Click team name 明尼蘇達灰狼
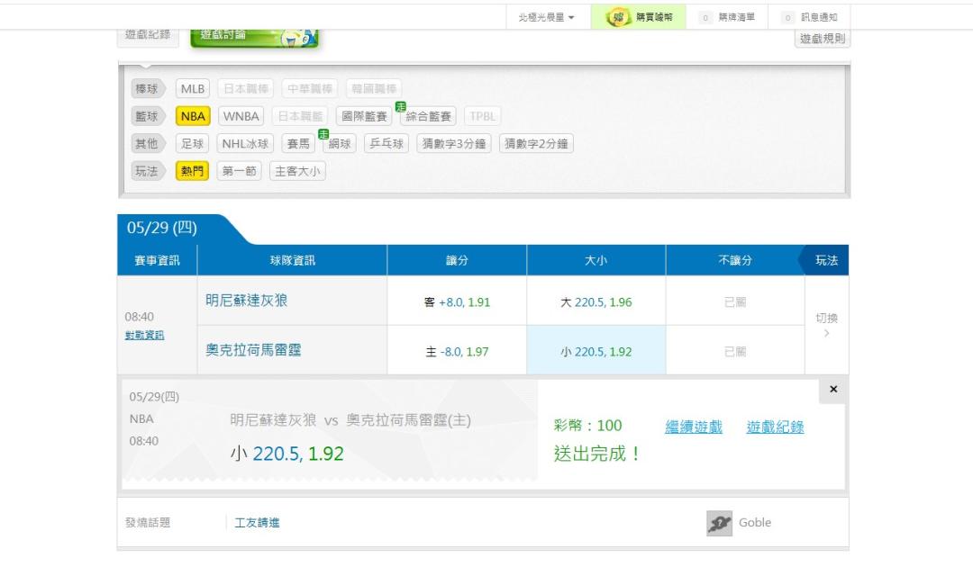 coord(246,301)
